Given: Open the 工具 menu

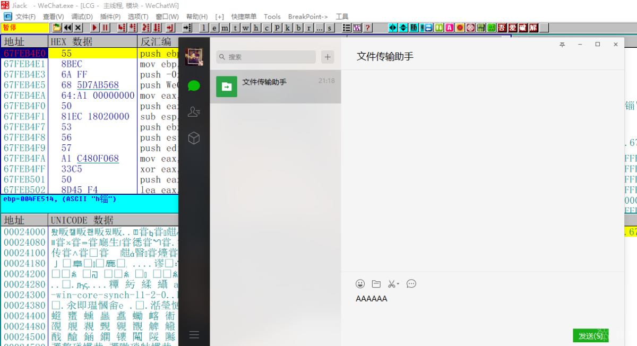Looking at the screenshot, I should pyautogui.click(x=342, y=16).
